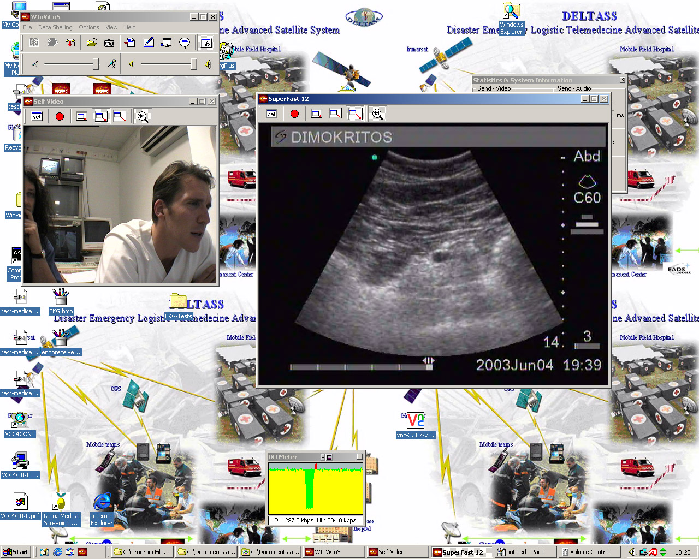Click the quiet speaker icon in WInViCoS

click(132, 64)
